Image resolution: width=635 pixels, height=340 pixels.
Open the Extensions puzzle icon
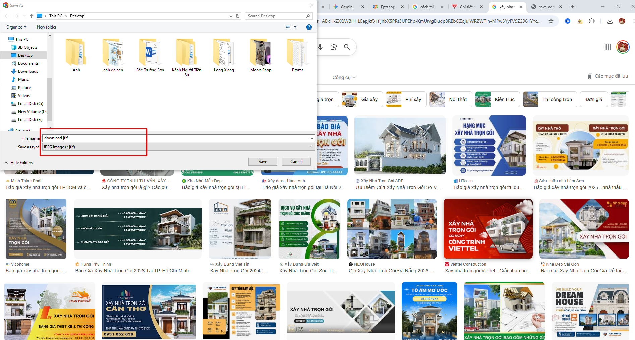(x=592, y=21)
